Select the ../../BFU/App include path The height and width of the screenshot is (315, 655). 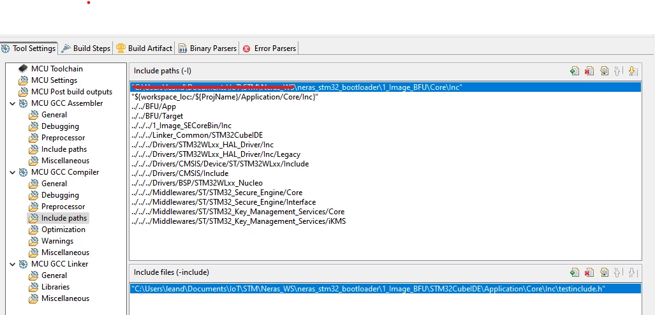point(385,106)
